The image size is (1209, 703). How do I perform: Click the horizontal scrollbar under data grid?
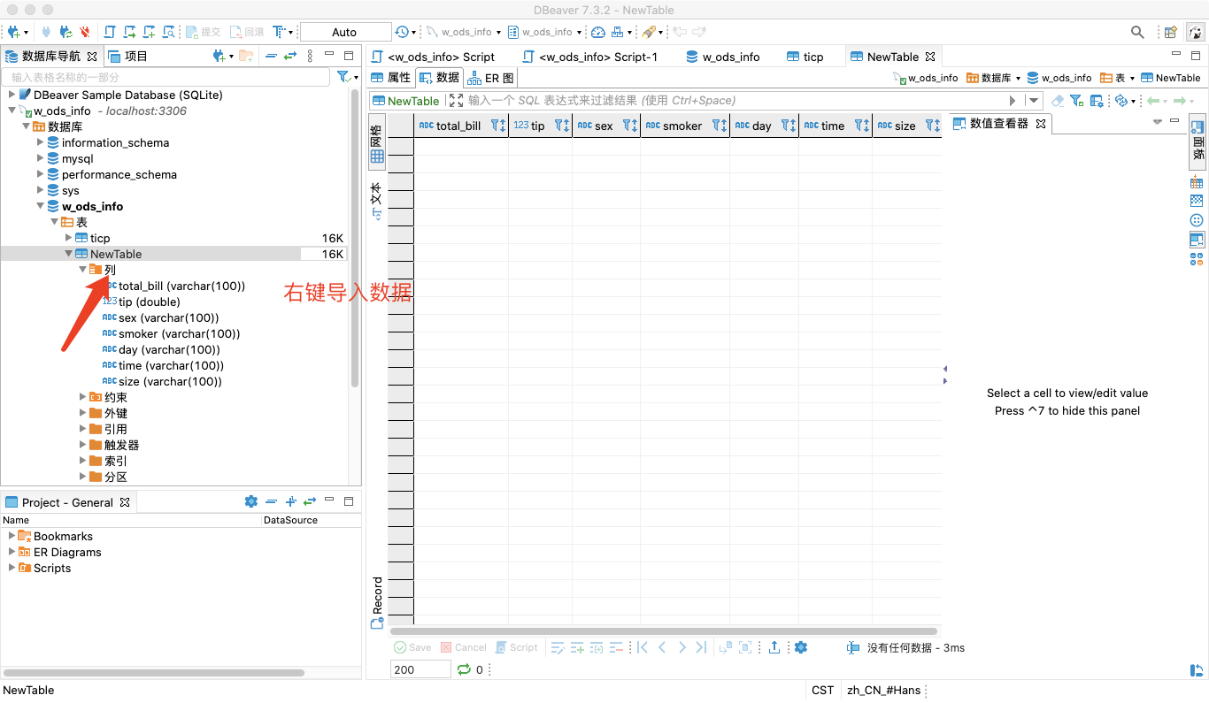coord(666,631)
